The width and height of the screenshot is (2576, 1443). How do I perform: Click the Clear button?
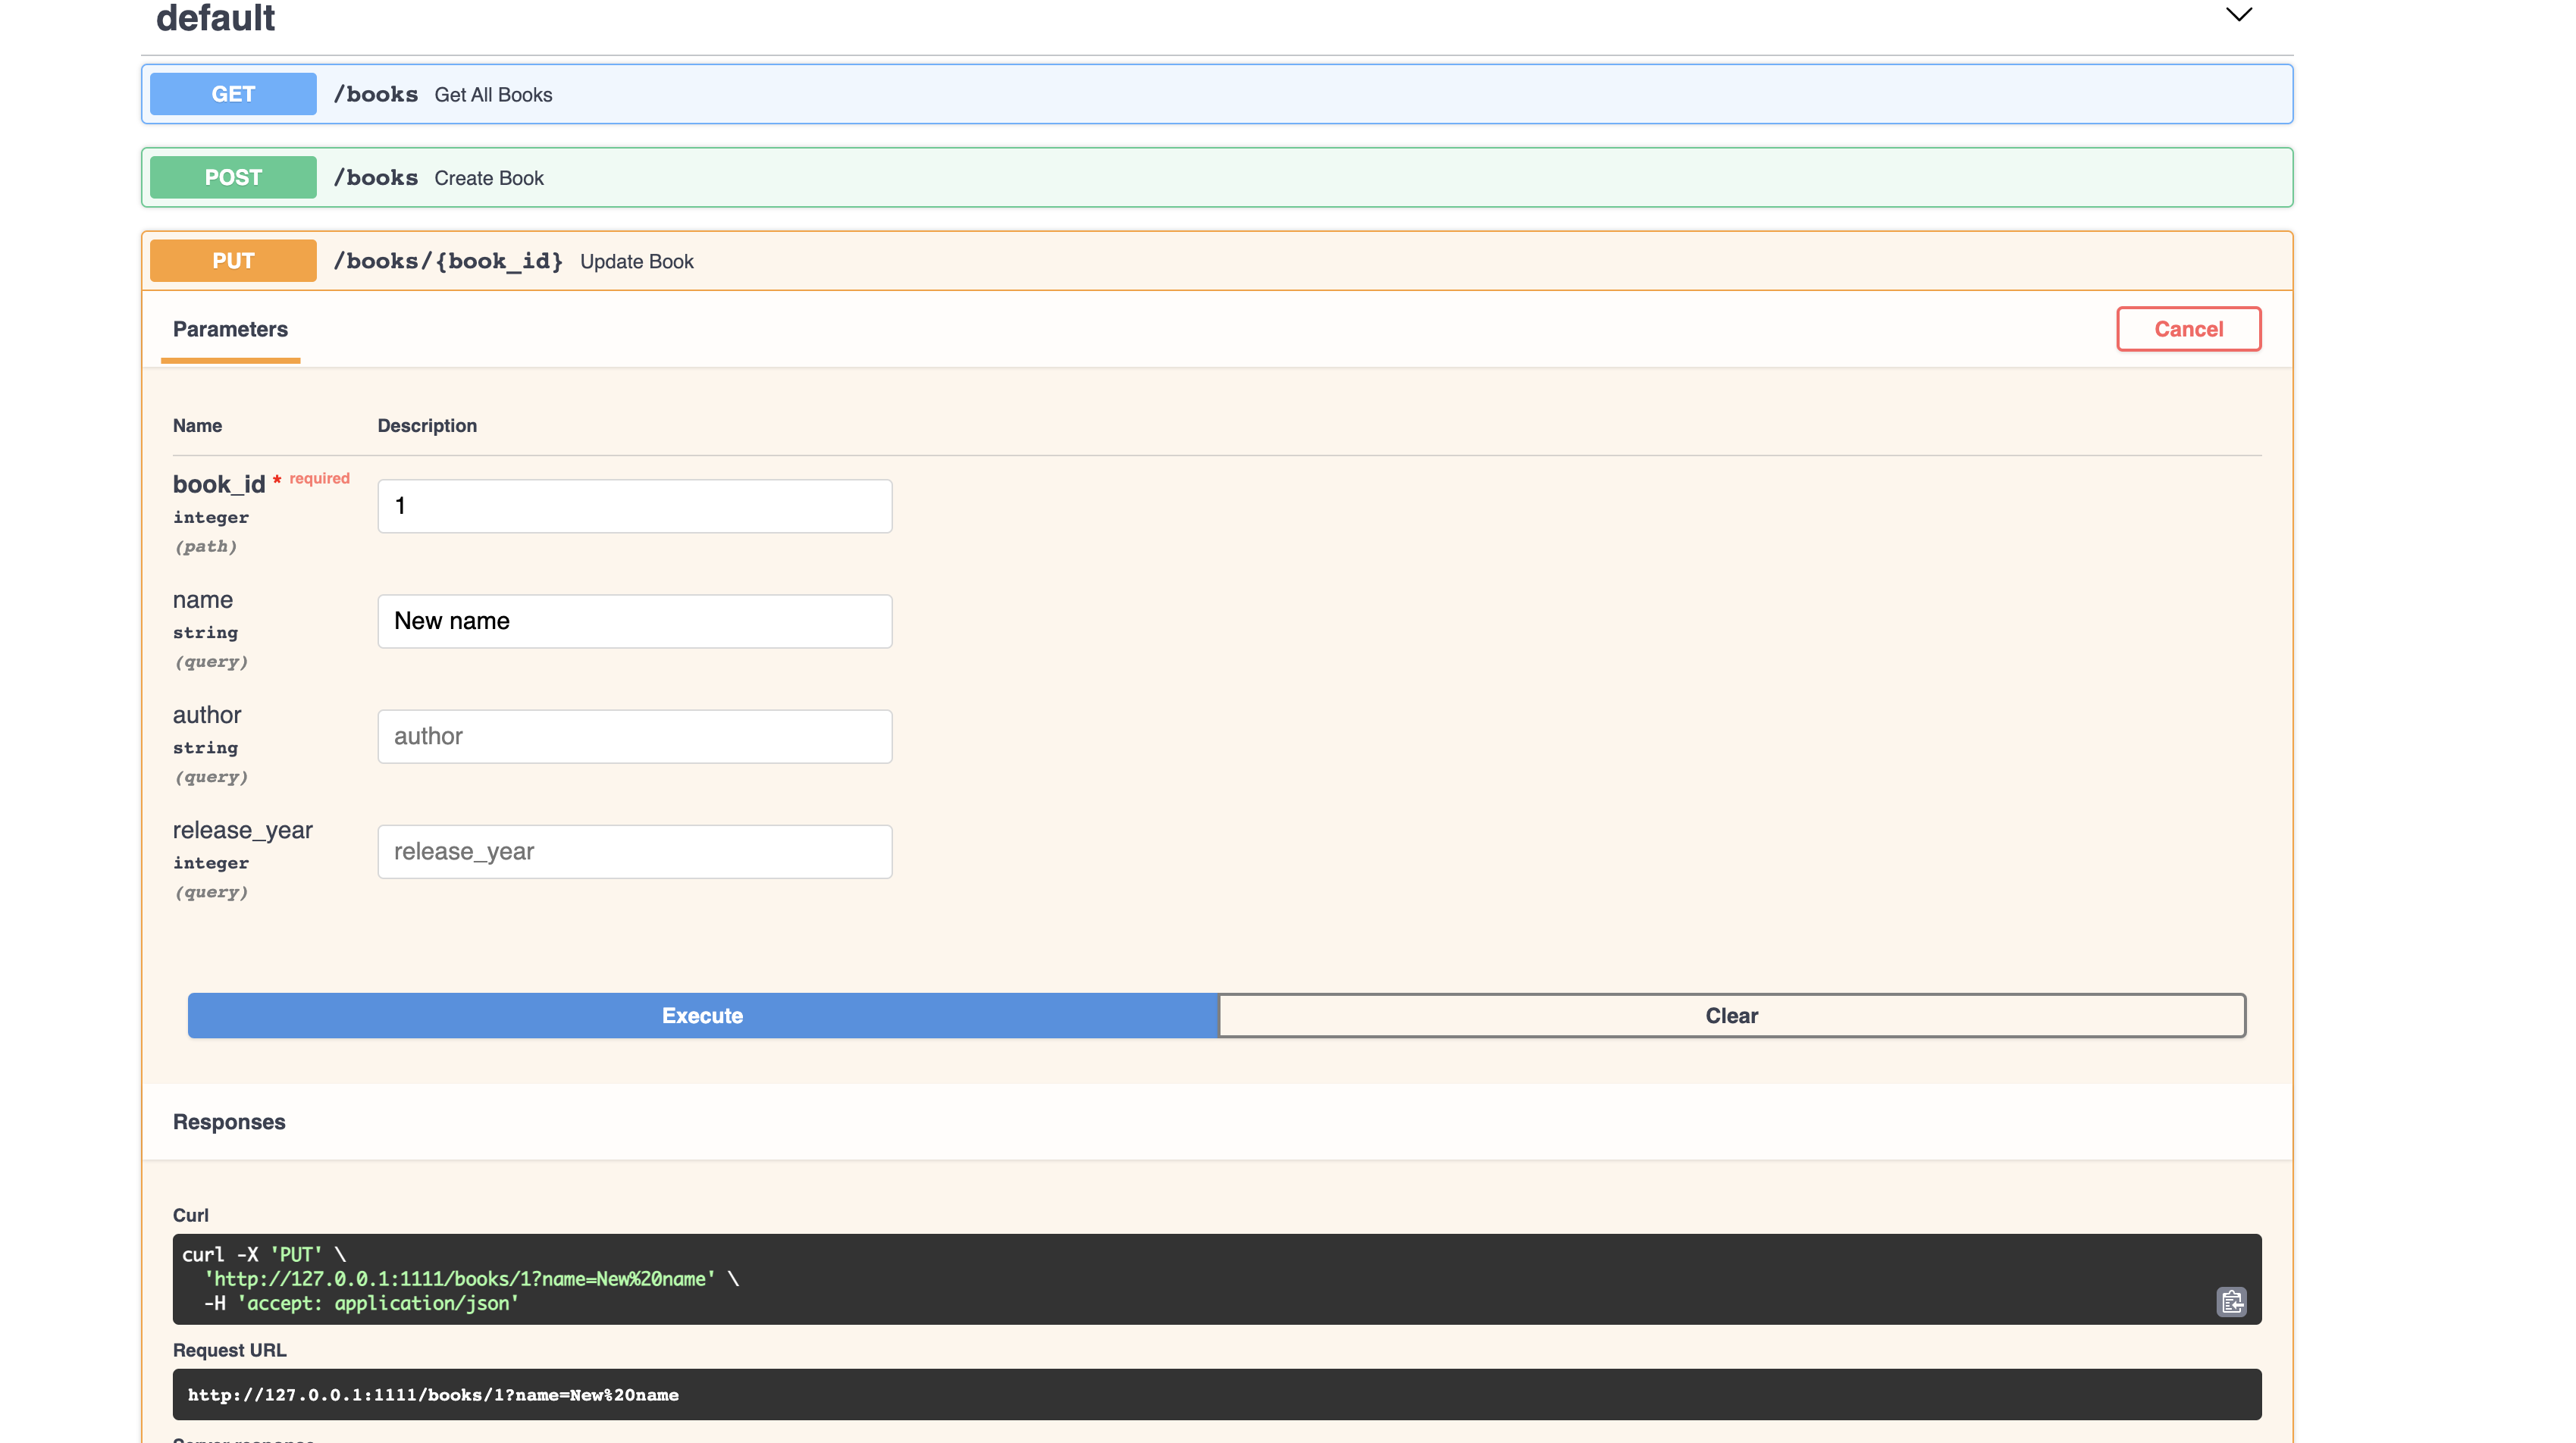tap(1731, 1015)
